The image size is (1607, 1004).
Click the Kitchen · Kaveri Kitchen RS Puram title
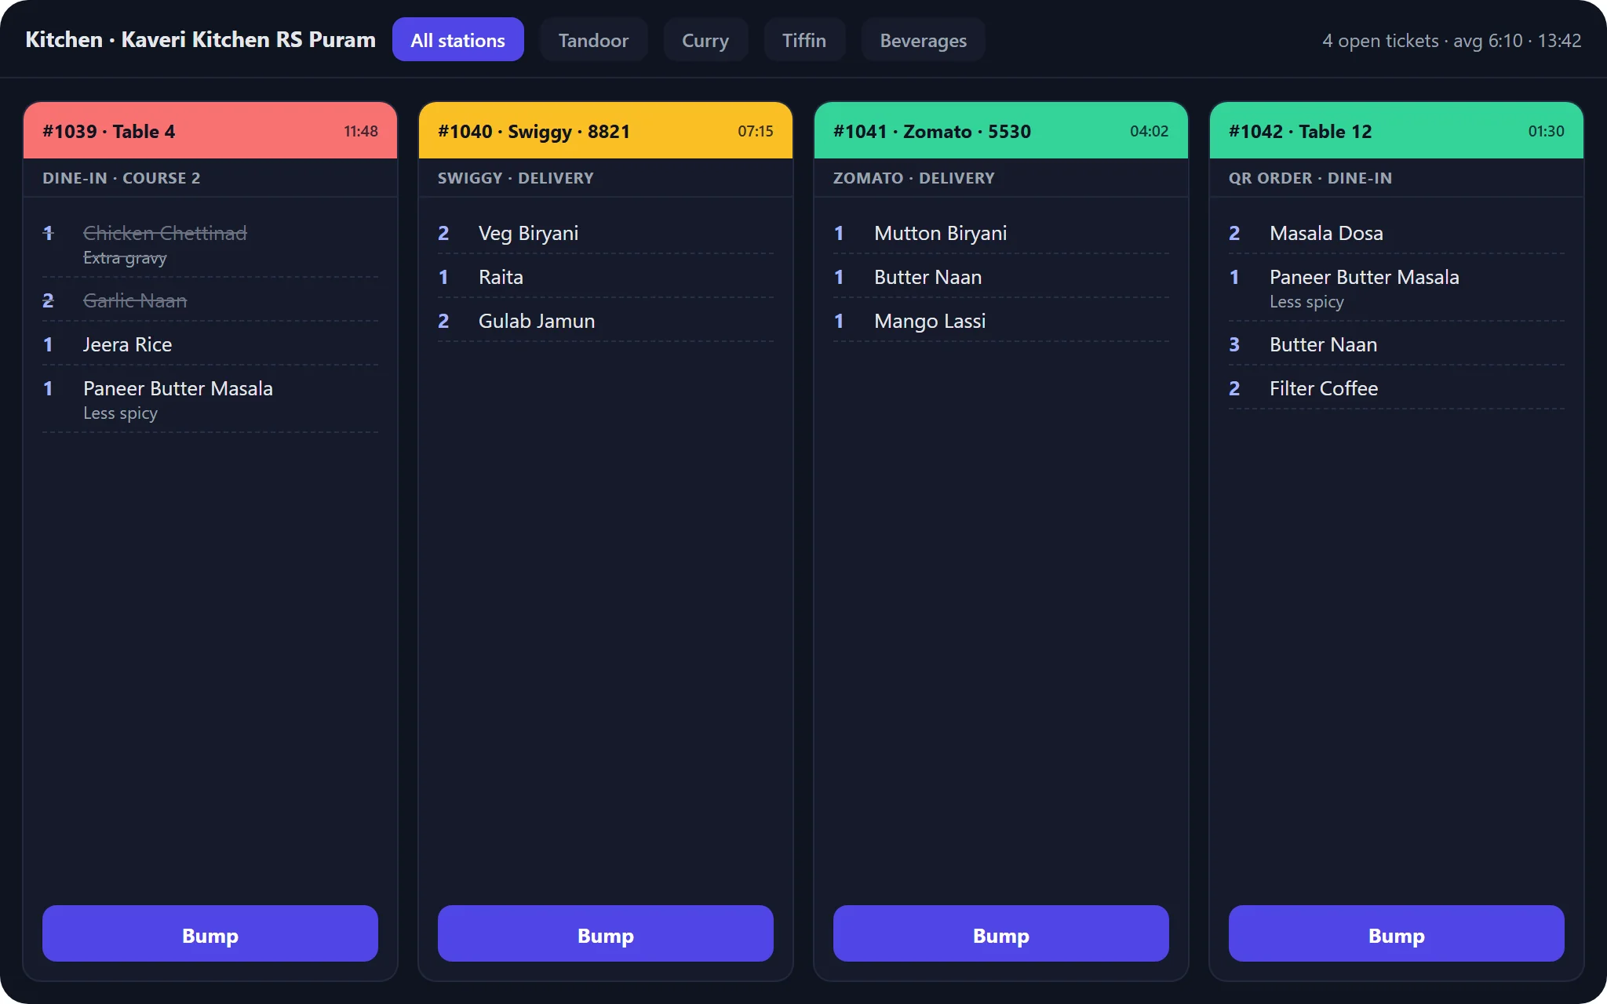pyautogui.click(x=201, y=39)
